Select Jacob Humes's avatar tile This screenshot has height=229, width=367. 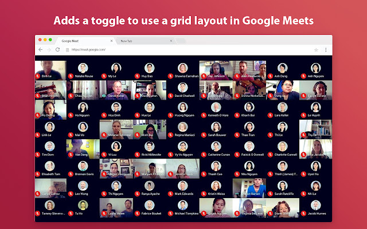pos(315,206)
